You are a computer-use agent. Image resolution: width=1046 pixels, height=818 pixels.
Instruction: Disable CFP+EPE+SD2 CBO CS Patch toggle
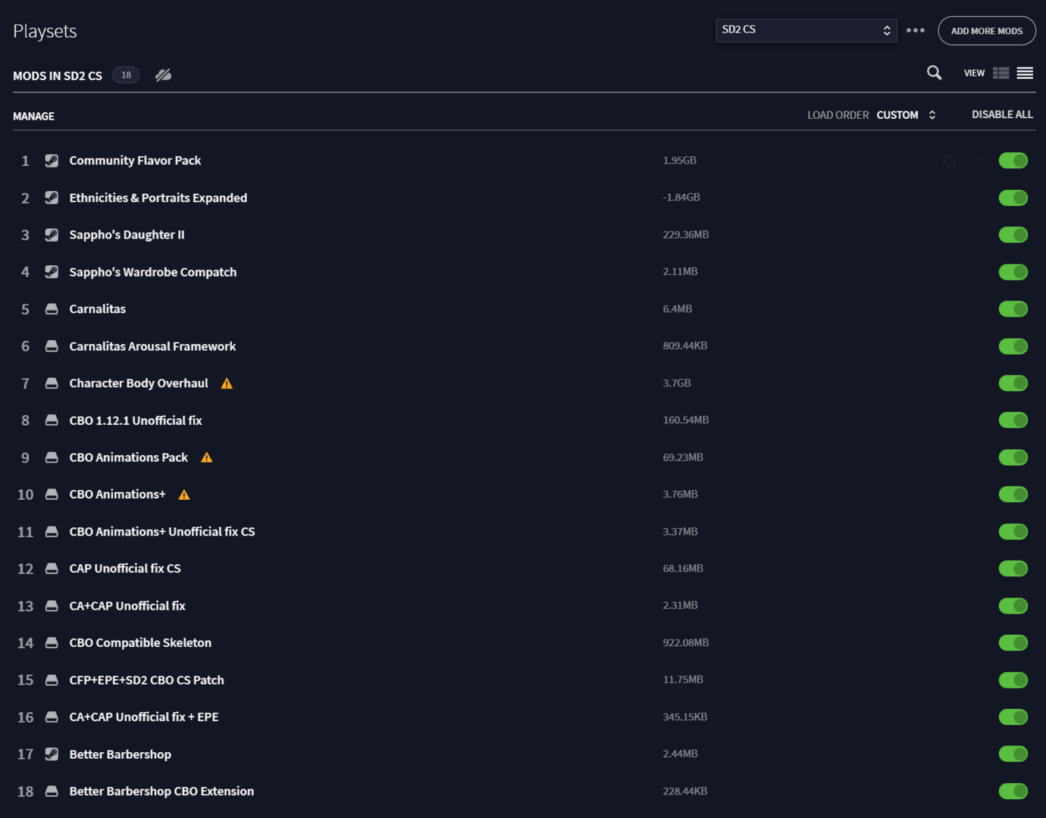[1013, 680]
